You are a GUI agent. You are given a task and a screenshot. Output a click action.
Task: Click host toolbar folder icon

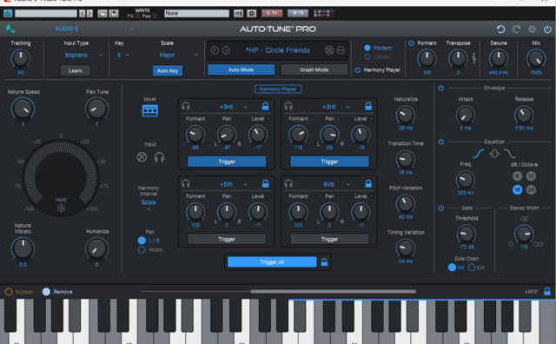coord(103,14)
